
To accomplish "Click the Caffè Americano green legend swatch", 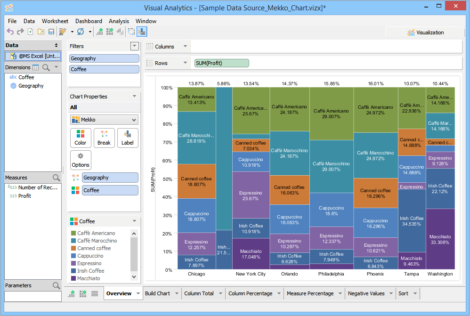I will tap(73, 233).
